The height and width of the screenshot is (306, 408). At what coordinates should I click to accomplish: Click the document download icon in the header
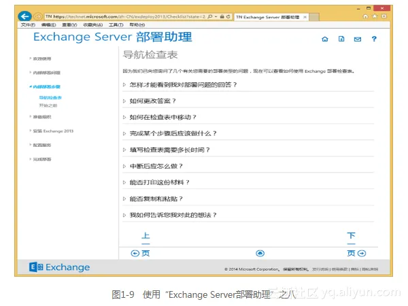341,39
